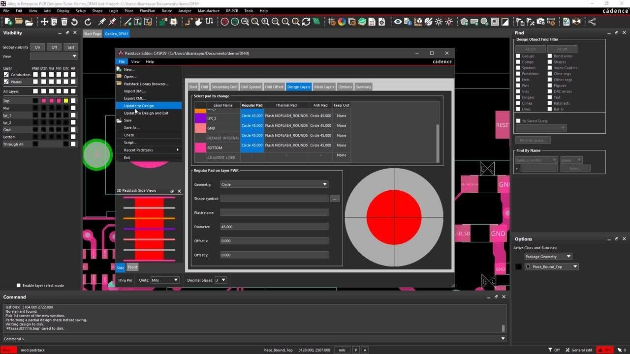
Task: Toggle the Planes layer checkbox
Action: click(x=6, y=82)
